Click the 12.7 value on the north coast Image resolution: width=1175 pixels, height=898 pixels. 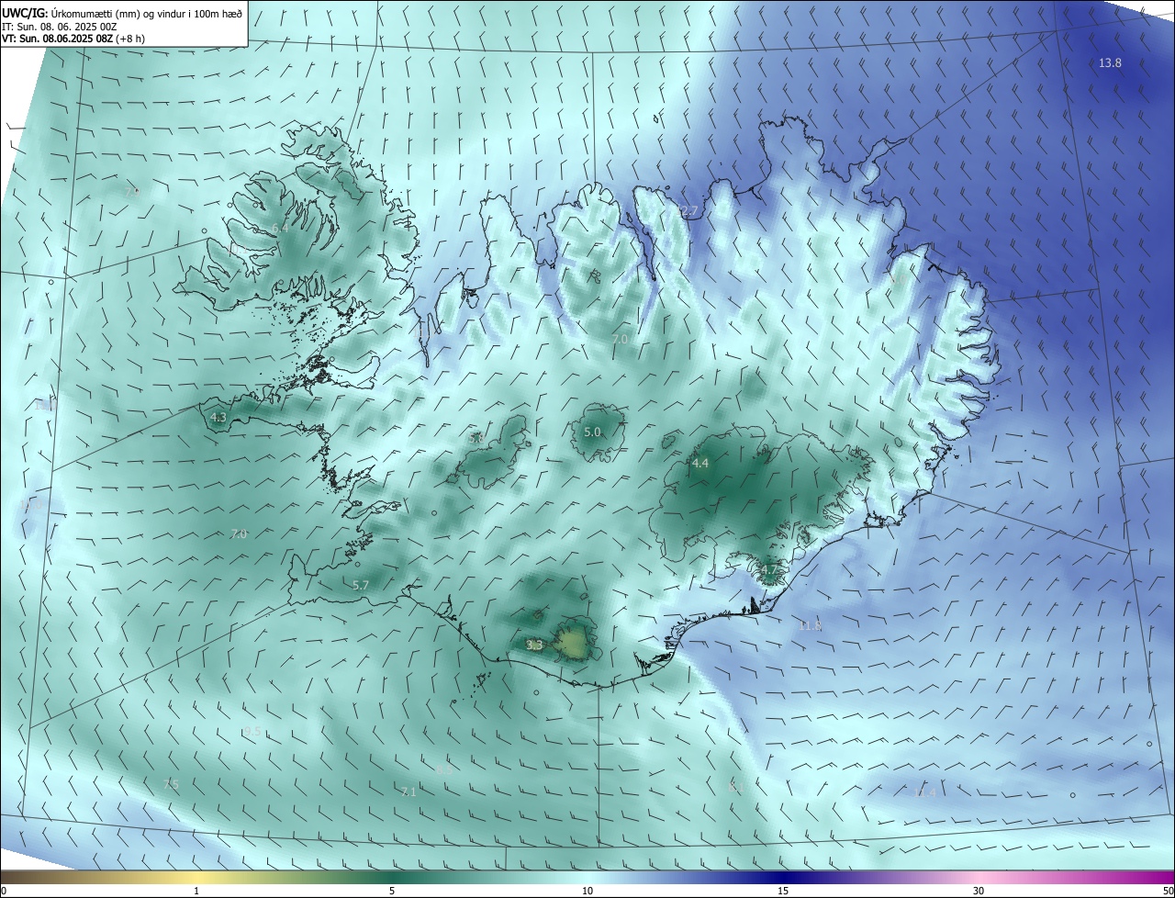[688, 211]
